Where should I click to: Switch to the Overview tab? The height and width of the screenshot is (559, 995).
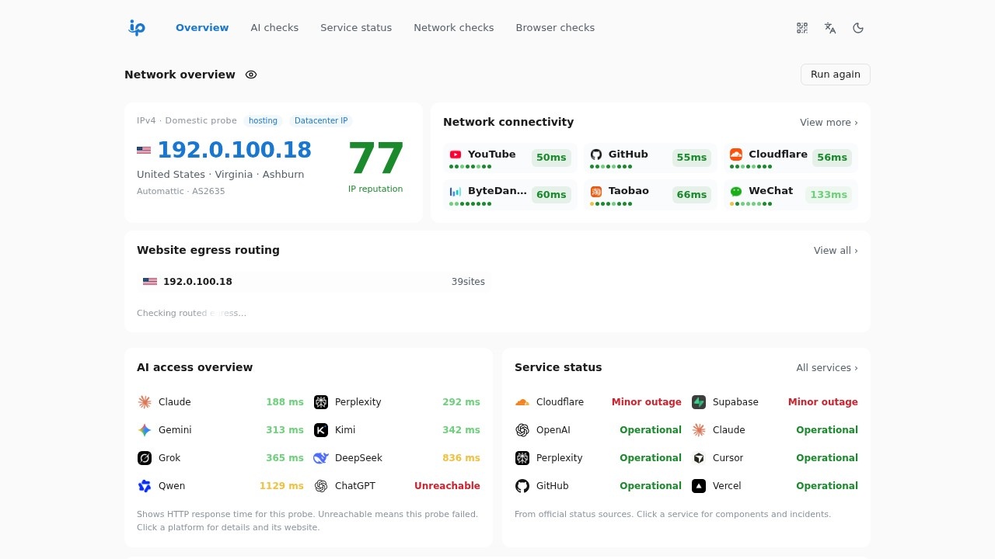pyautogui.click(x=202, y=28)
